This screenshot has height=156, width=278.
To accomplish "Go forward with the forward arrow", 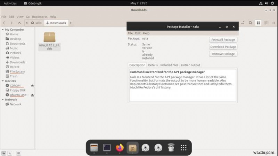I will pyautogui.click(x=11, y=23).
